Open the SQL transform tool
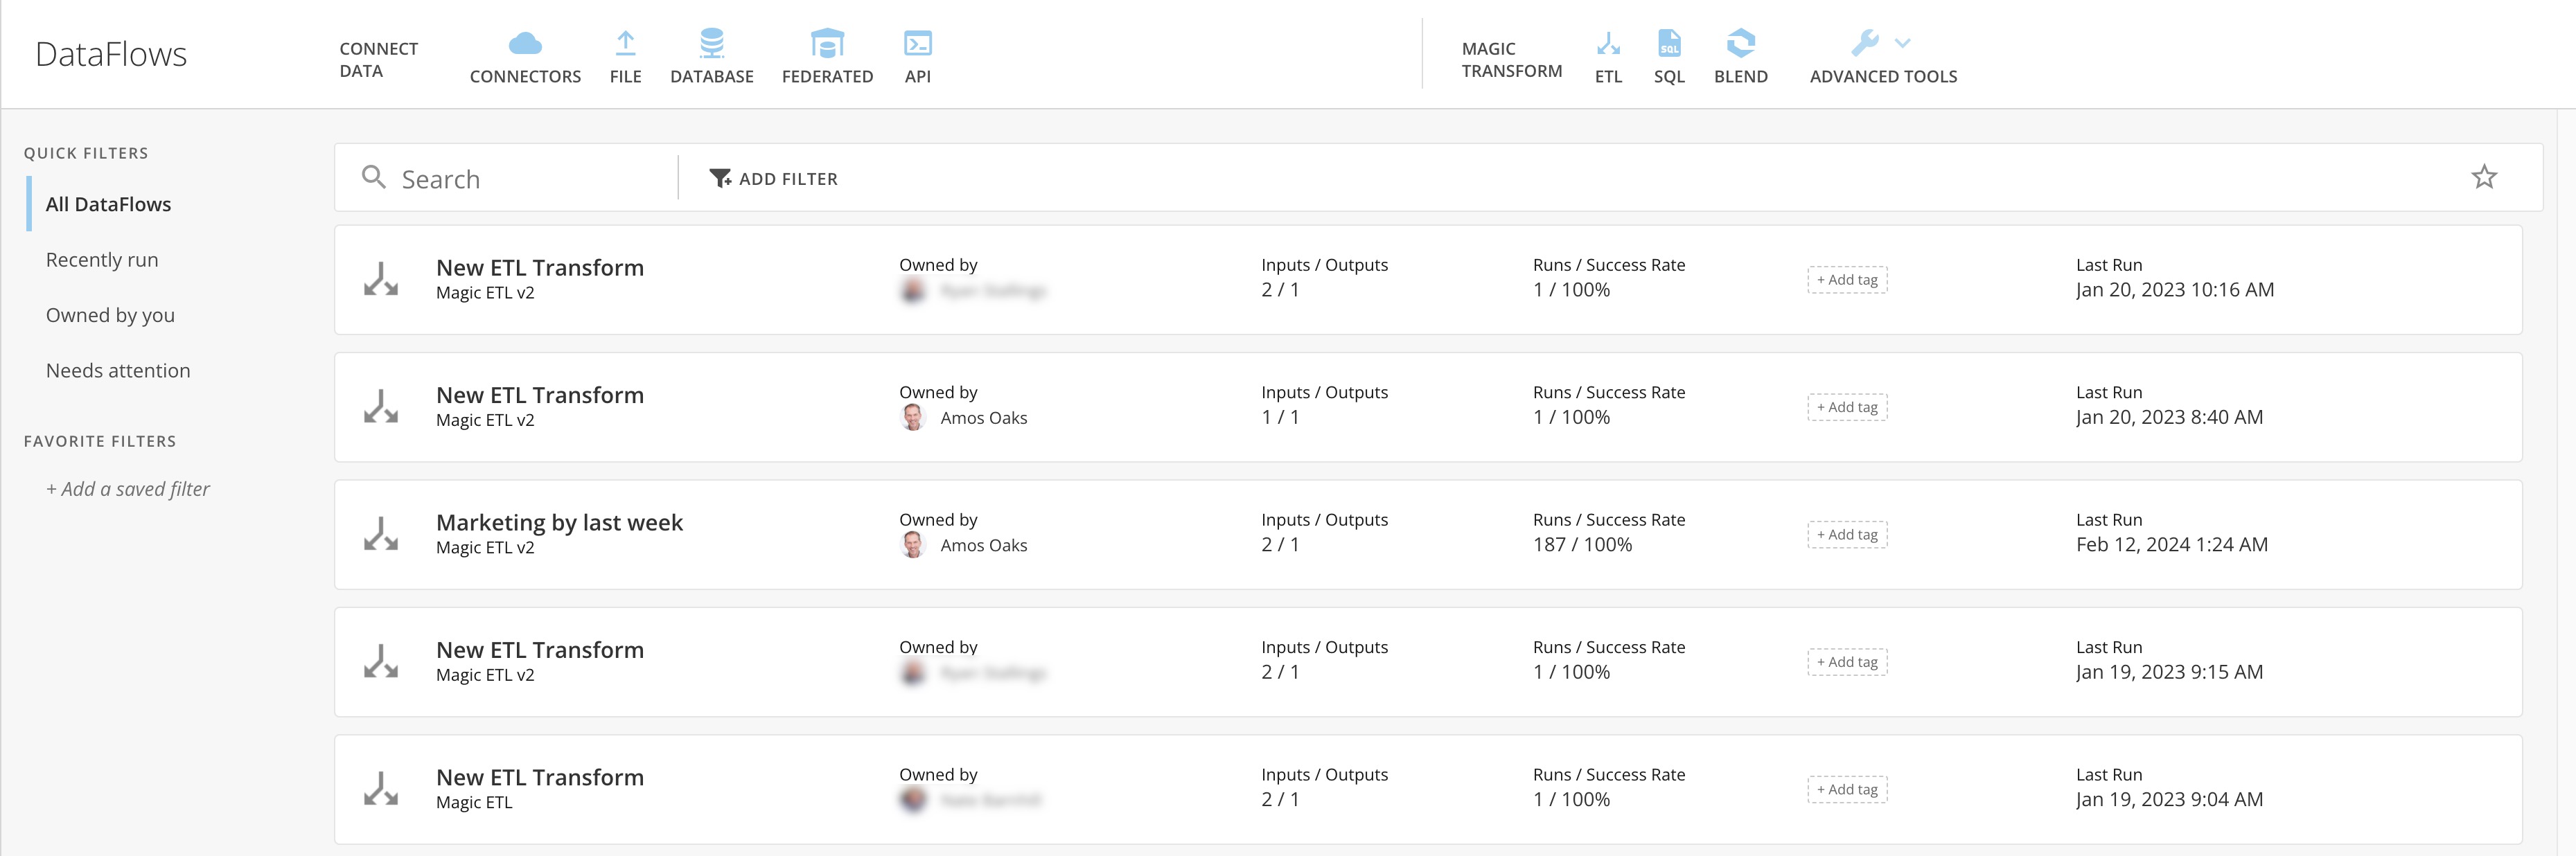 1668,44
